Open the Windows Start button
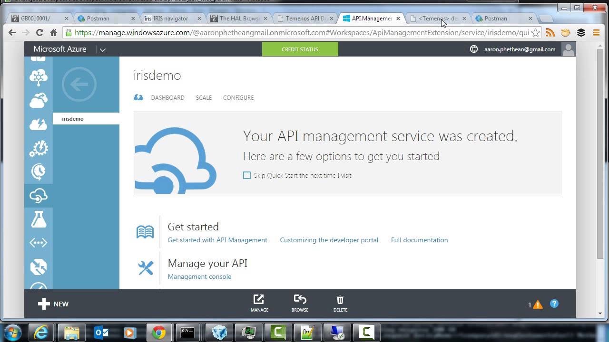This screenshot has width=609, height=342. [x=12, y=332]
